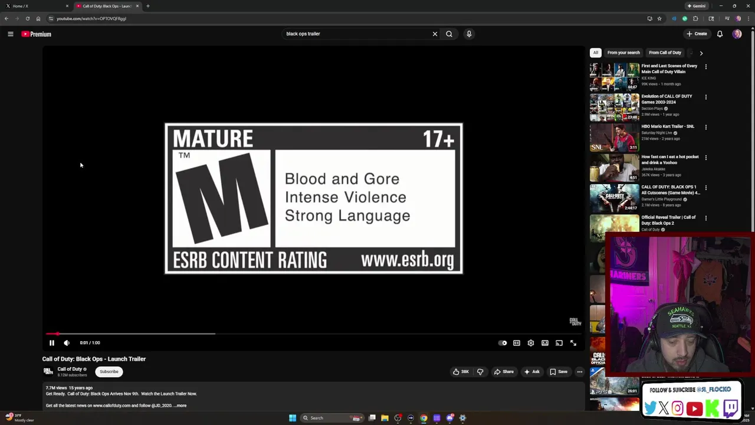755x425 pixels.
Task: Click the search magnifier button
Action: tap(449, 34)
